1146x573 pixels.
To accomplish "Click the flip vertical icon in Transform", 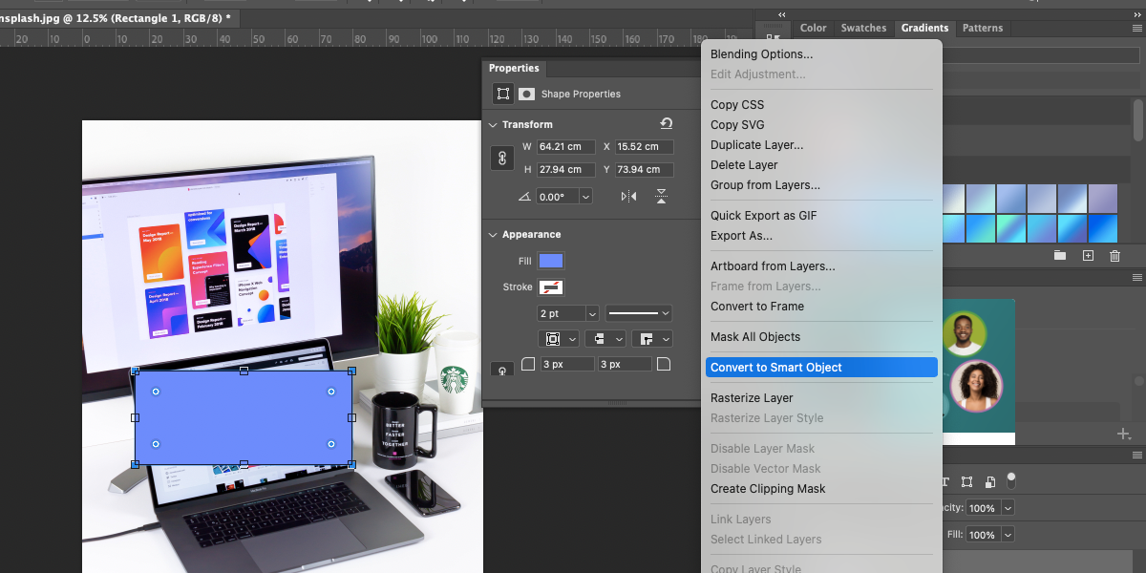I will click(661, 198).
